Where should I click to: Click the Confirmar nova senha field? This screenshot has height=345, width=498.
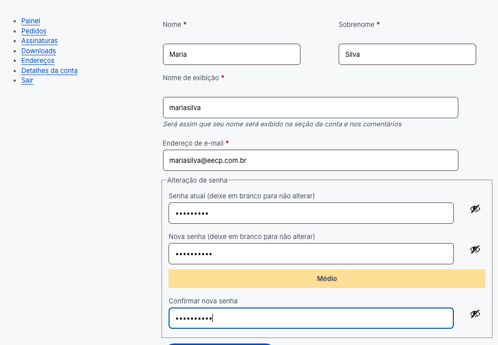coord(311,318)
